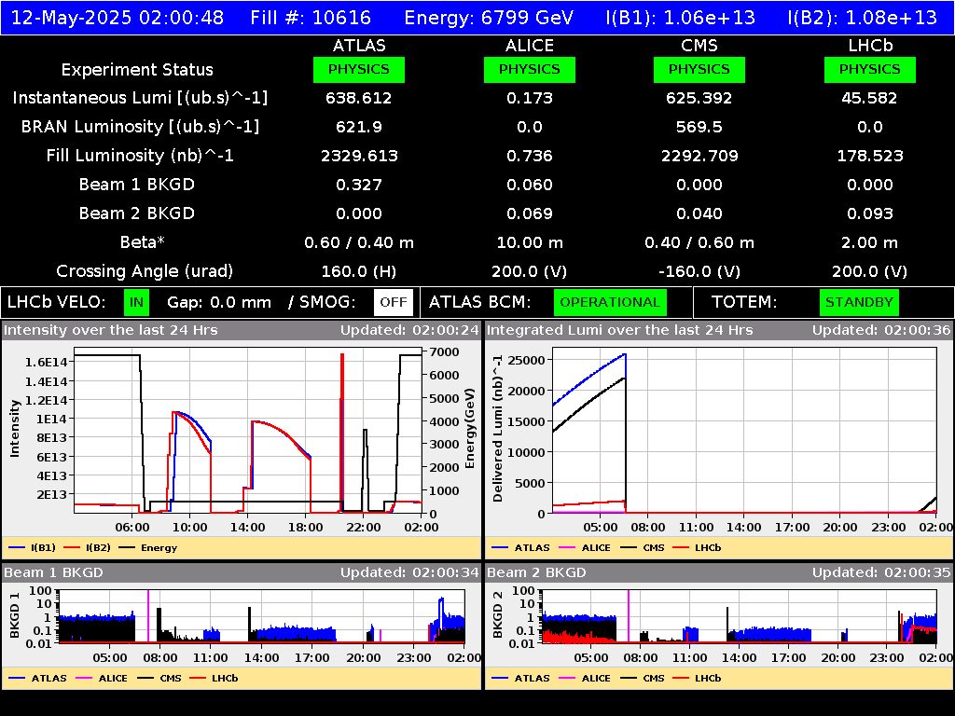Viewport: 955px width, 716px height.
Task: Click ALICE legend entry in Beam 1 BKGD chart
Action: tap(102, 679)
